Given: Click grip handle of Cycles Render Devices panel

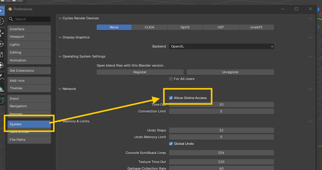Looking at the screenshot, I should pyautogui.click(x=310, y=18).
